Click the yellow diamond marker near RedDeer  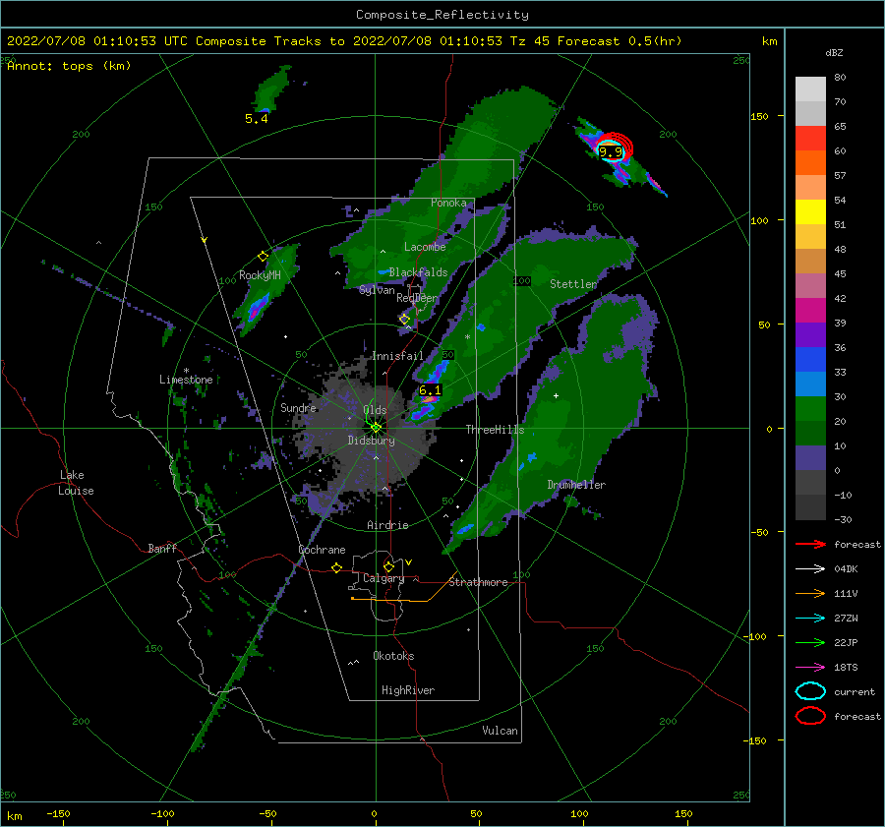405,320
